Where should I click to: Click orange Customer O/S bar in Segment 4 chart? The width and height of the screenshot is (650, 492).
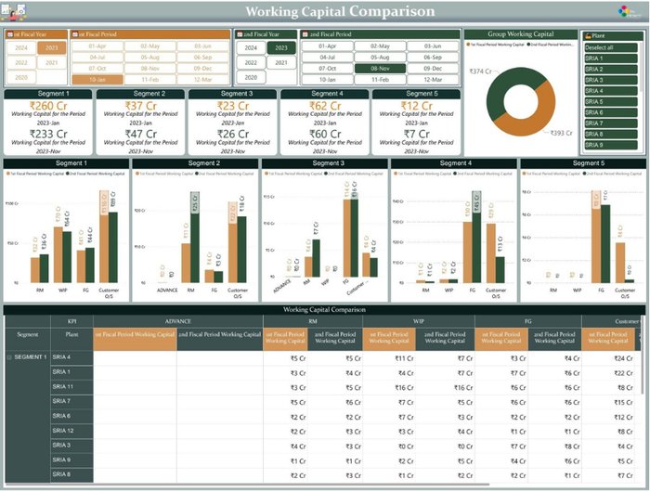click(x=491, y=253)
